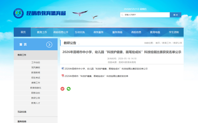The height and width of the screenshot is (123, 198).
Task: Open 学生资助 navigation item
Action: [x=174, y=32]
